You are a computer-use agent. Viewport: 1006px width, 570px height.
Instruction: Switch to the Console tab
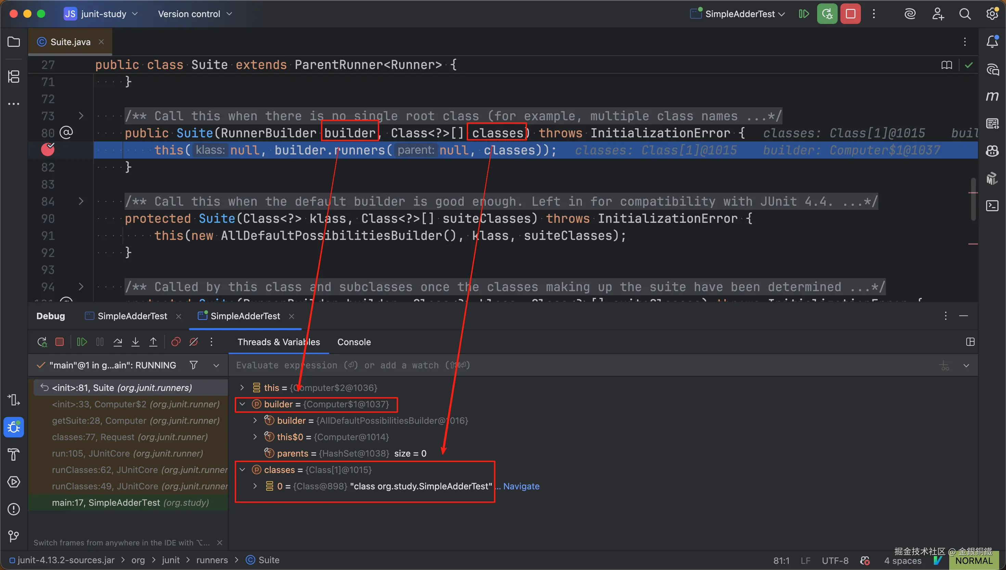(353, 342)
